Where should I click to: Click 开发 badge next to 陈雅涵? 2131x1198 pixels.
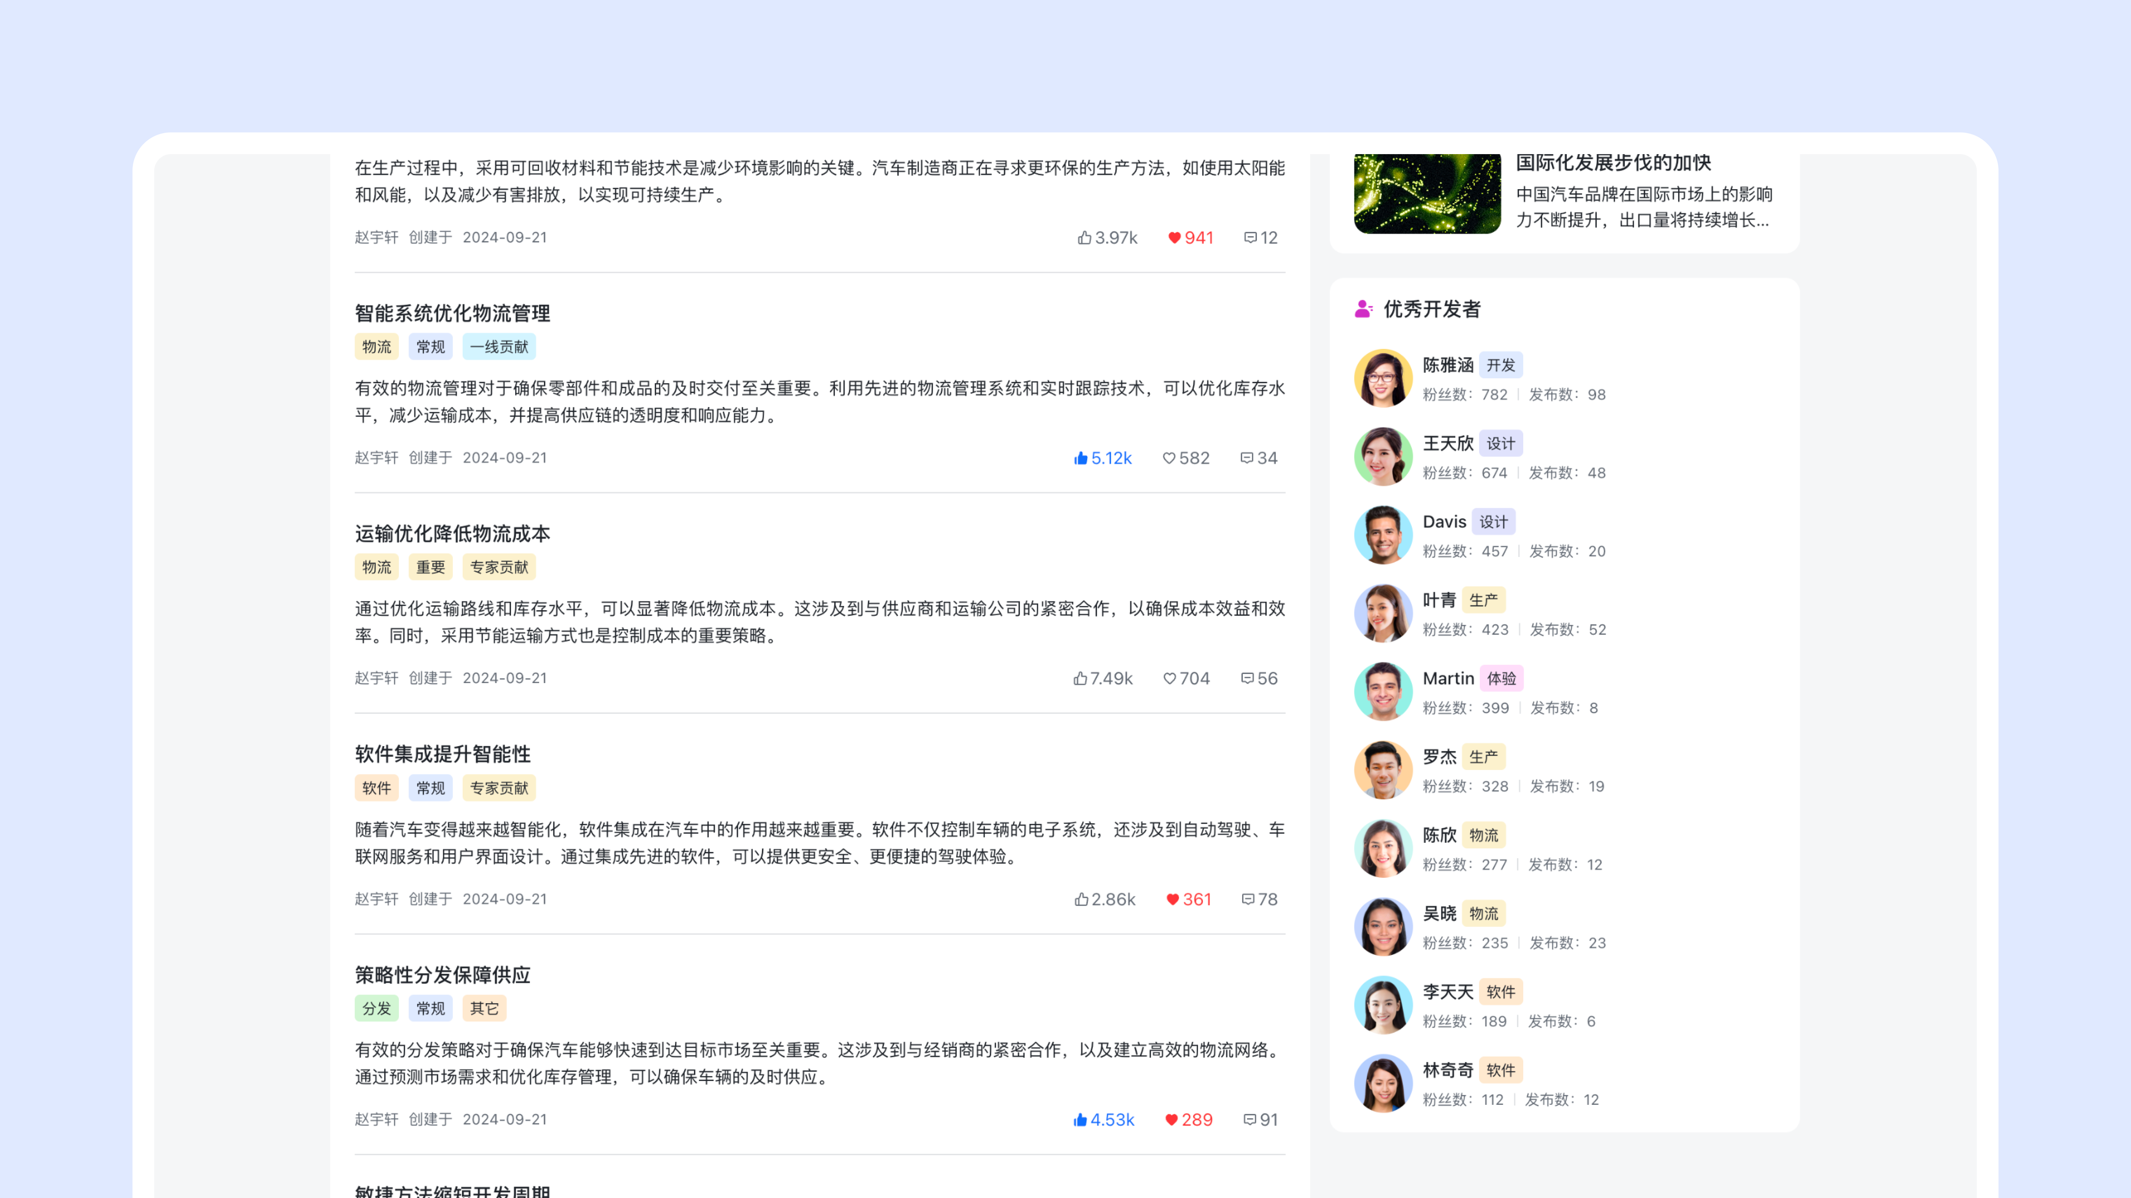pos(1500,365)
